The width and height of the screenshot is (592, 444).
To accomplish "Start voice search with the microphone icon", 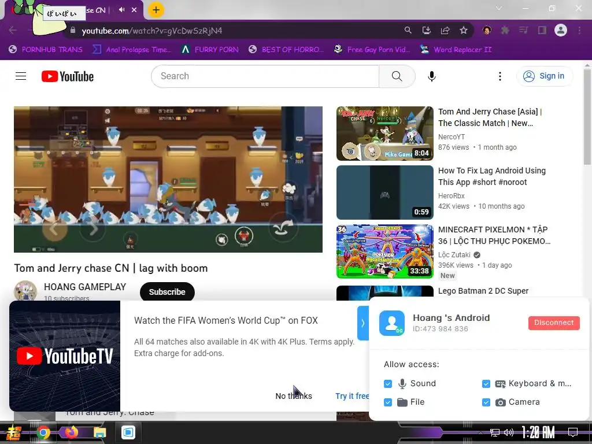I will [431, 76].
